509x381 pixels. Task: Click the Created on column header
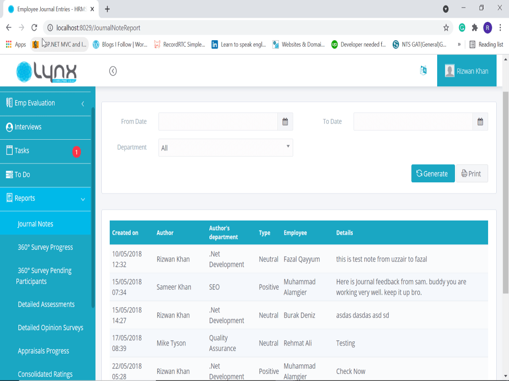[125, 233]
